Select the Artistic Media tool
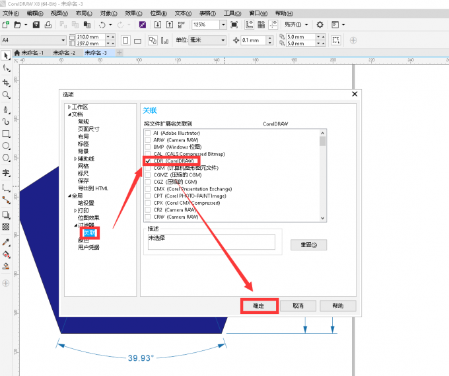Screen dimensions: 449x376 (x=6, y=122)
